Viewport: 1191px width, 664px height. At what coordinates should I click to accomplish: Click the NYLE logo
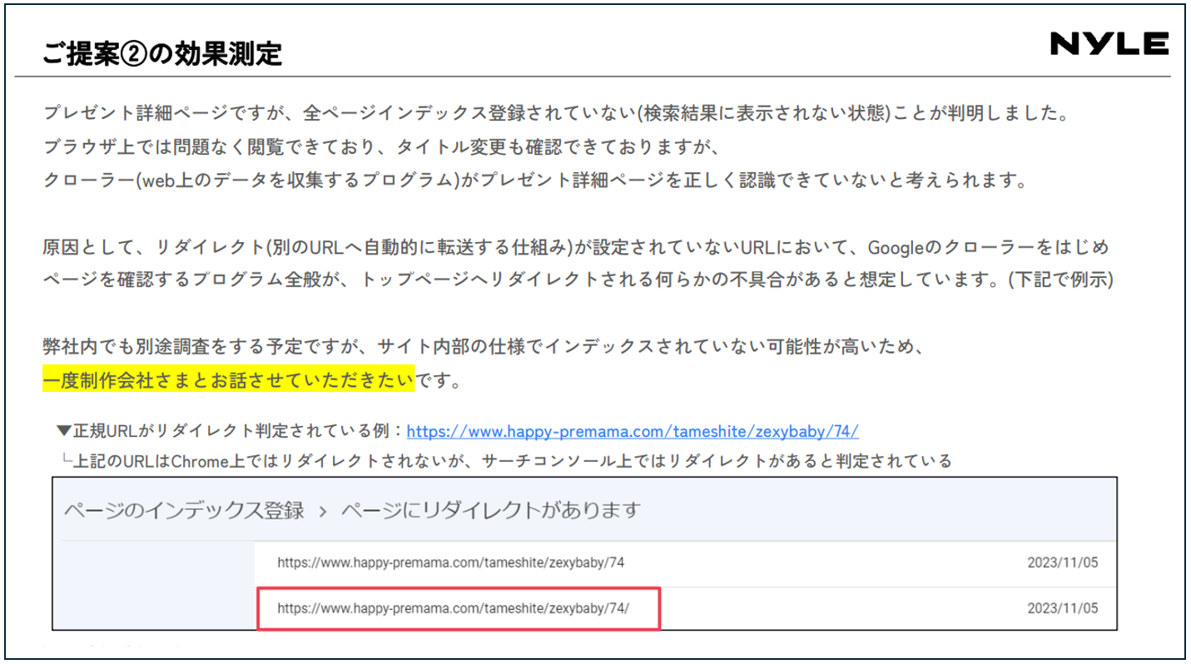pos(1109,44)
